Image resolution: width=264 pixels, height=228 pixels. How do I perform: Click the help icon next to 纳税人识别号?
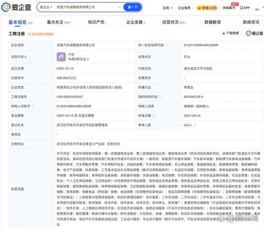pyautogui.click(x=33, y=106)
